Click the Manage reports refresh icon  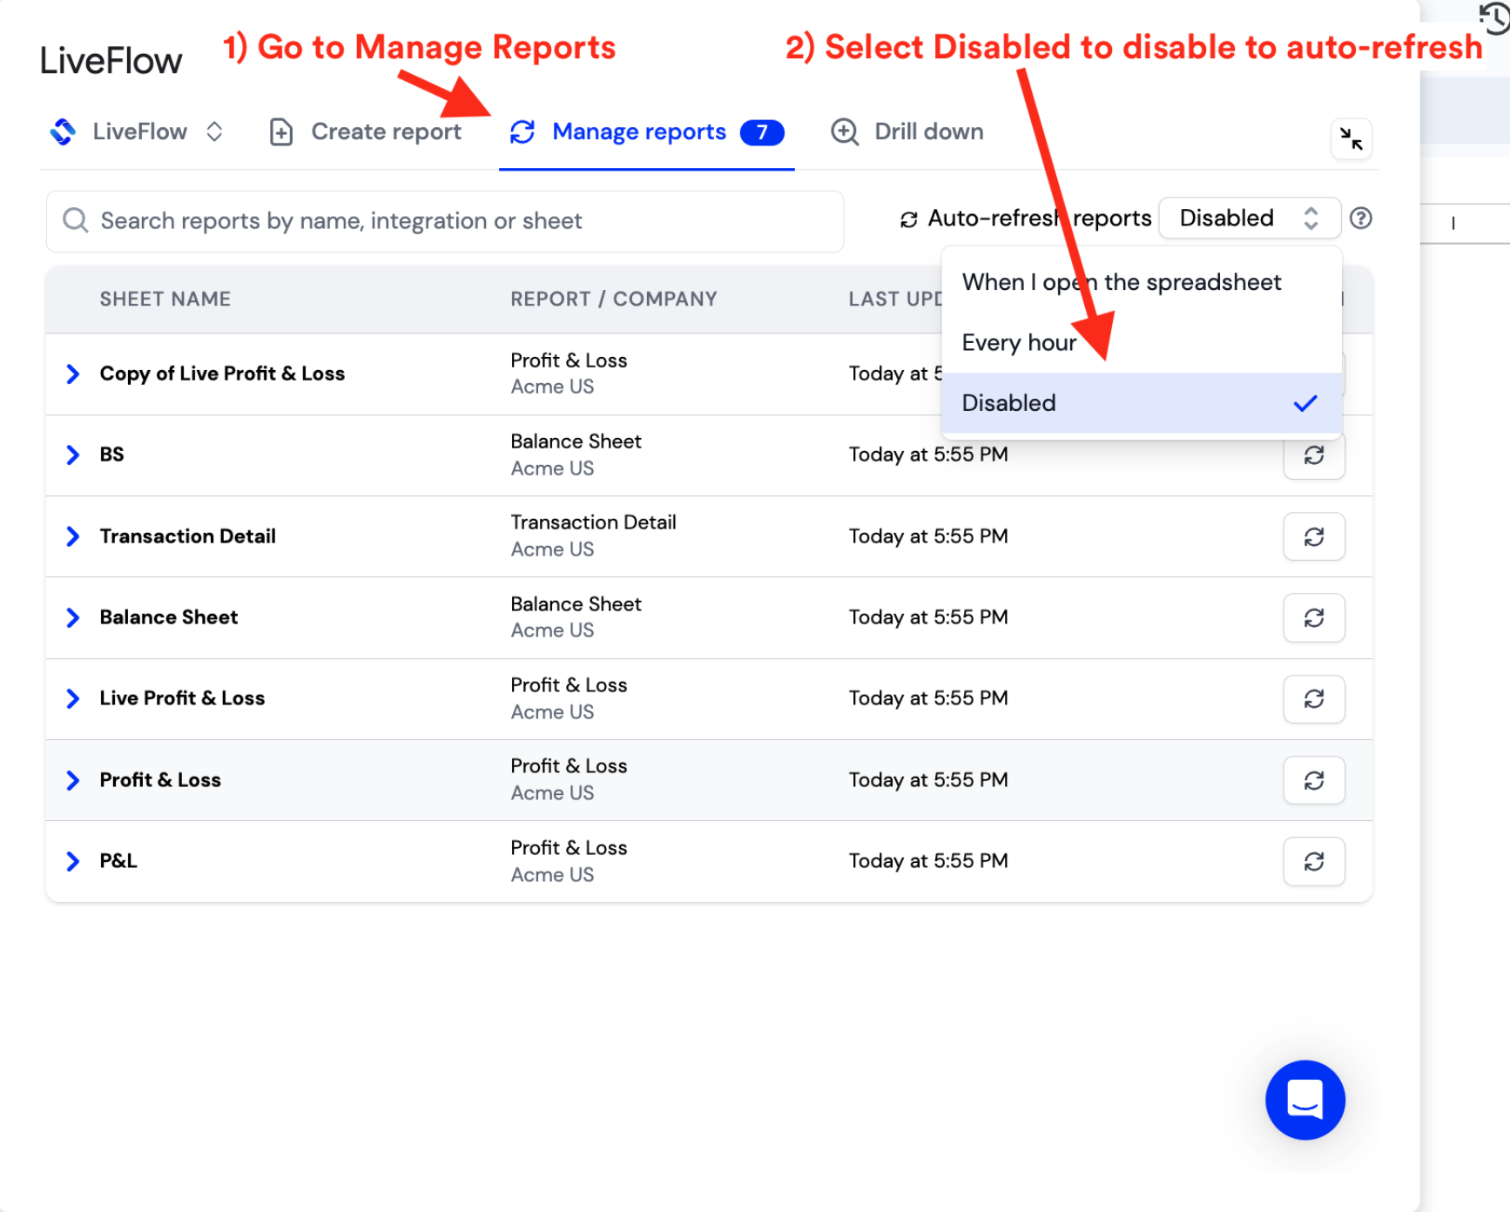pos(522,132)
